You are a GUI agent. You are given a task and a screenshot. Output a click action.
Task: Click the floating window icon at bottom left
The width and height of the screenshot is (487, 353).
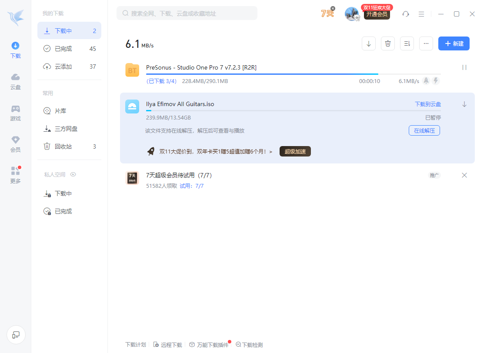tap(16, 335)
